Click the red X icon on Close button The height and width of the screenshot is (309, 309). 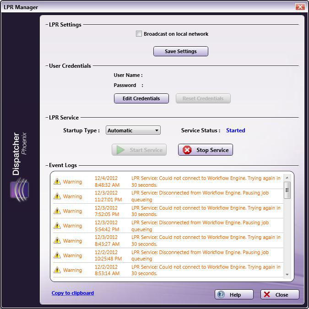tap(267, 295)
